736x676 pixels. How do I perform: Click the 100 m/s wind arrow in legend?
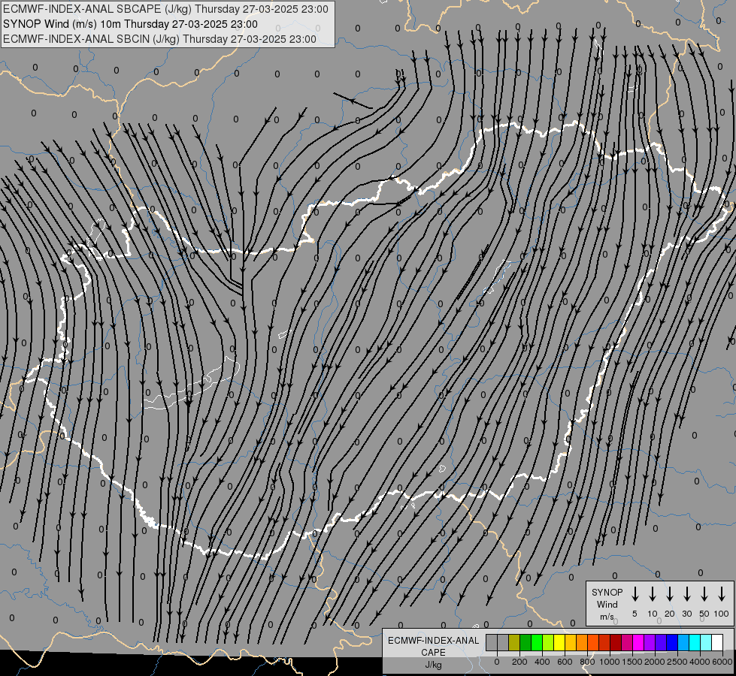tap(722, 593)
